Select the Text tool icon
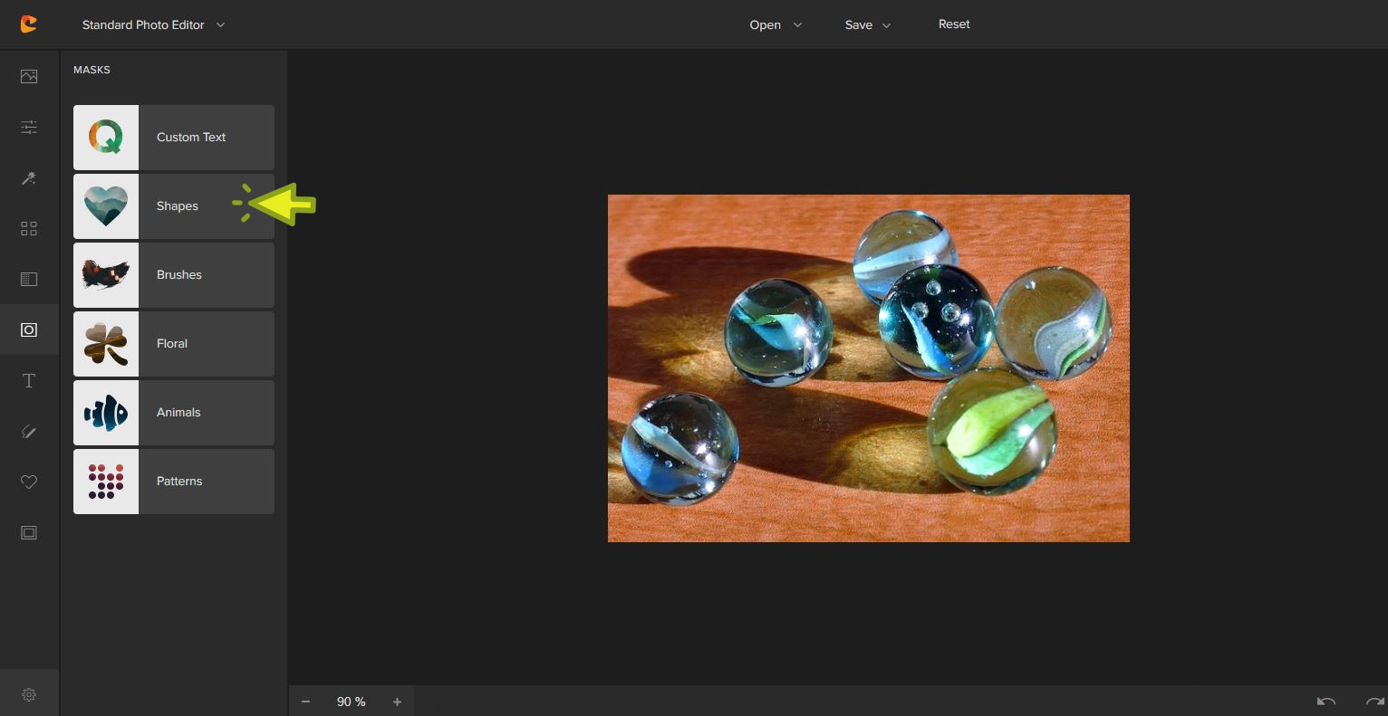Viewport: 1388px width, 716px height. pos(29,381)
